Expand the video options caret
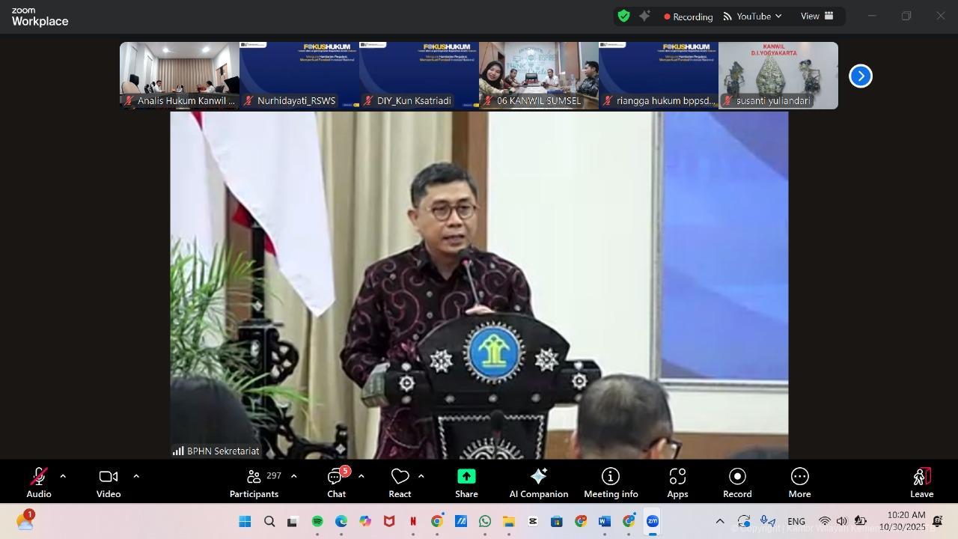 coord(136,476)
